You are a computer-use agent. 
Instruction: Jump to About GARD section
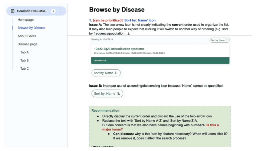coord(27,36)
